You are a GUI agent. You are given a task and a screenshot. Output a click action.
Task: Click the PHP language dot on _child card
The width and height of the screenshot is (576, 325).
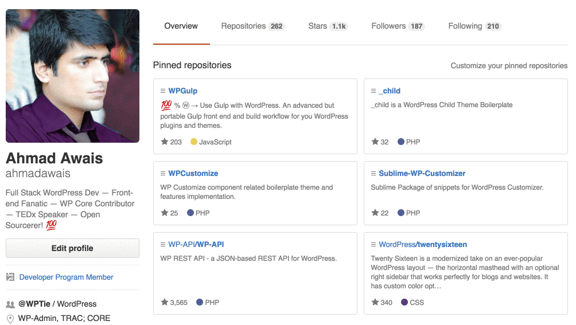pos(401,142)
